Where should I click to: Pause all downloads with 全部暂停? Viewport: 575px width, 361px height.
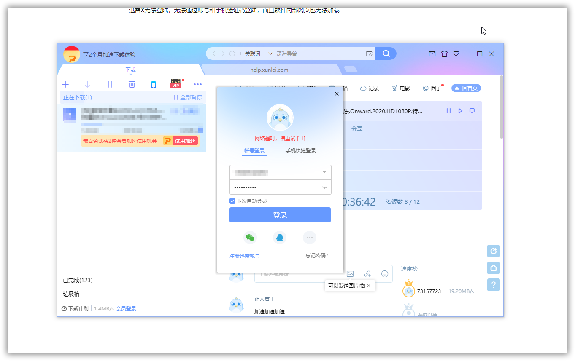(x=189, y=97)
